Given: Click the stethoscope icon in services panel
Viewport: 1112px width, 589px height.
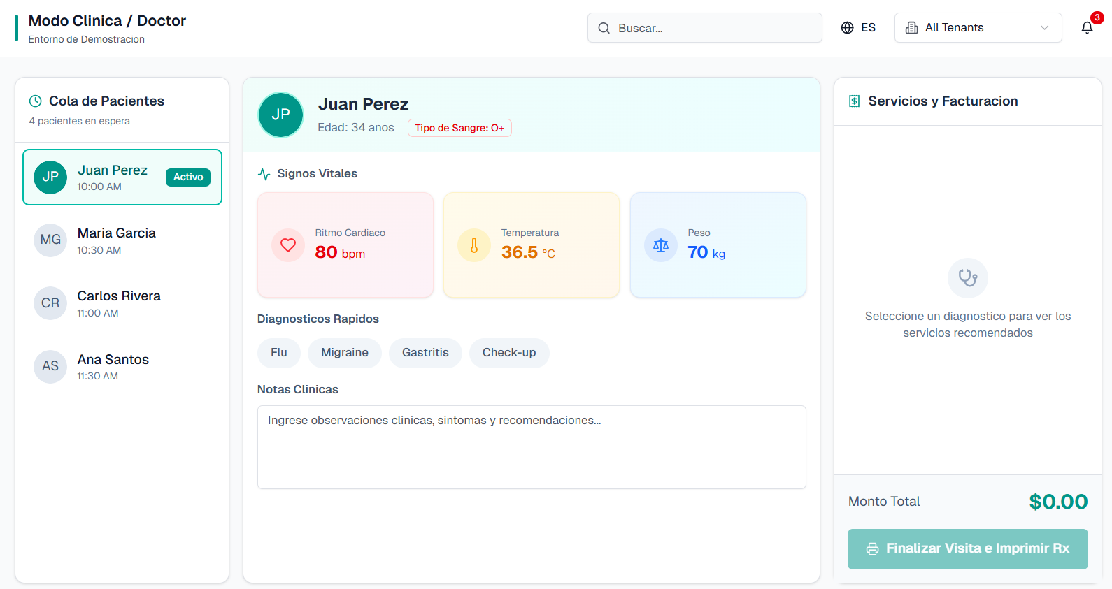Looking at the screenshot, I should point(967,278).
